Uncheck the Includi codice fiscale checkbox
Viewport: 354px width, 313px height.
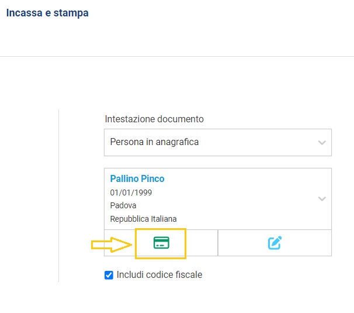[109, 275]
